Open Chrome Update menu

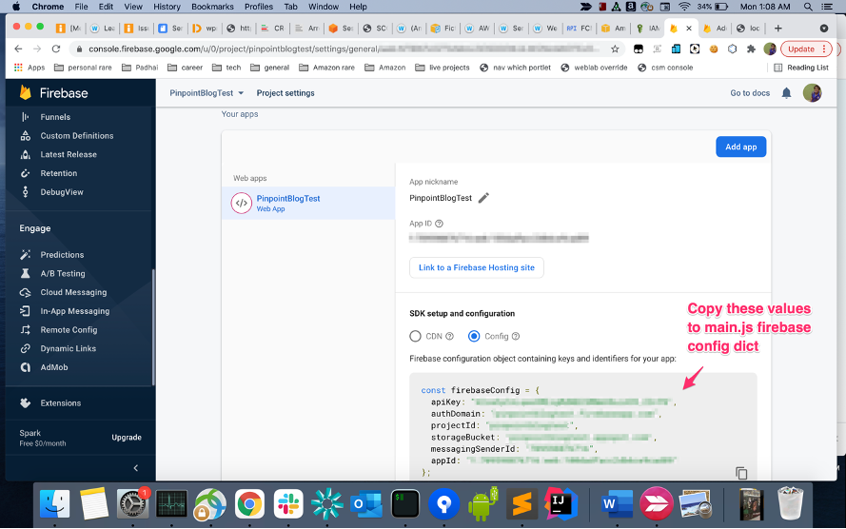point(806,49)
